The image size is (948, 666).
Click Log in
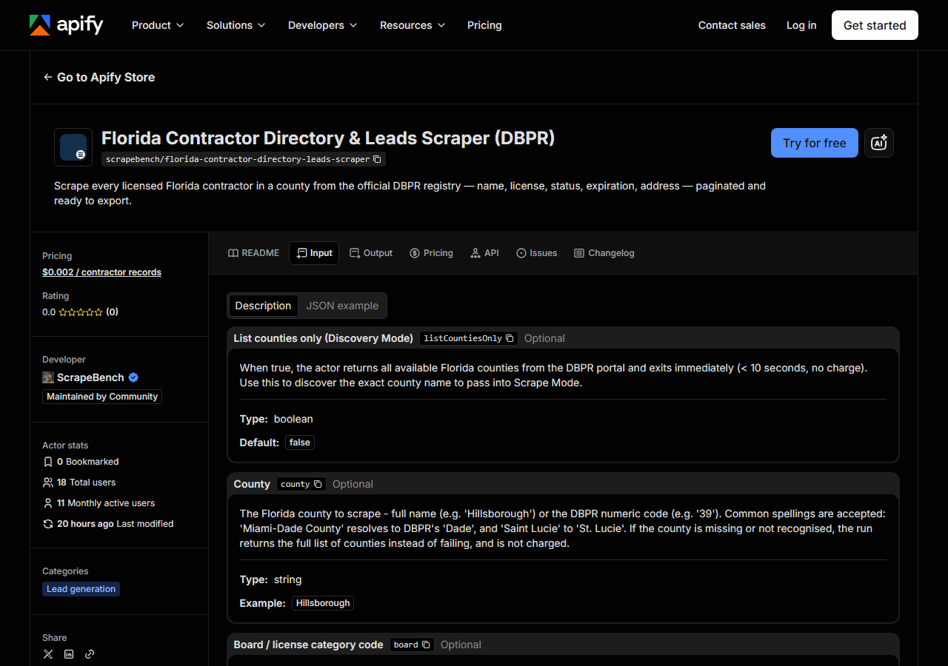[801, 25]
